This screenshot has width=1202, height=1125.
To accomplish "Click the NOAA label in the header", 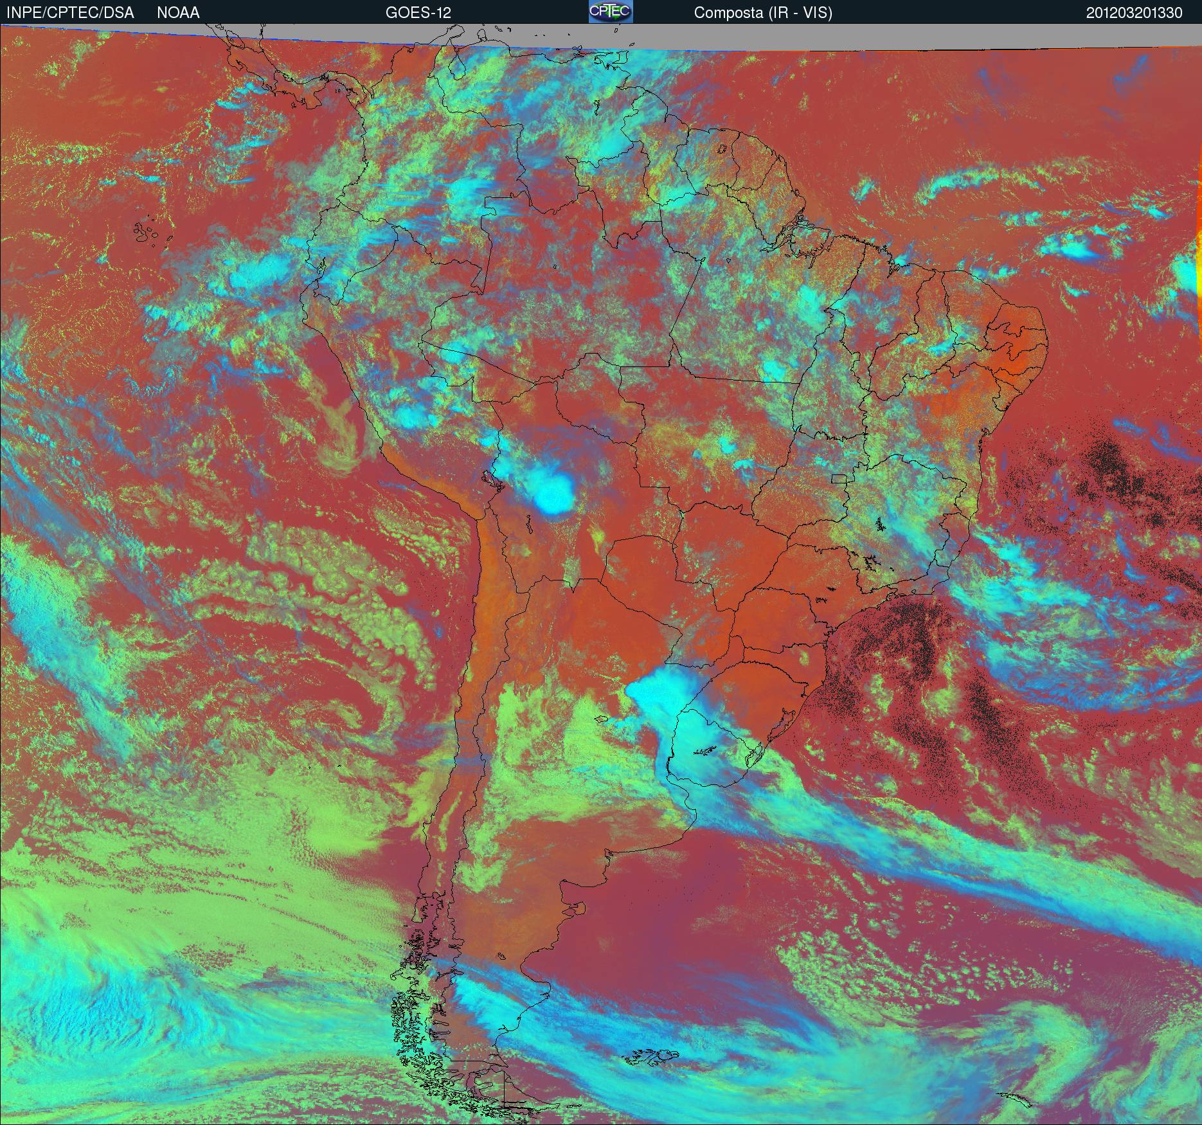I will (x=178, y=13).
